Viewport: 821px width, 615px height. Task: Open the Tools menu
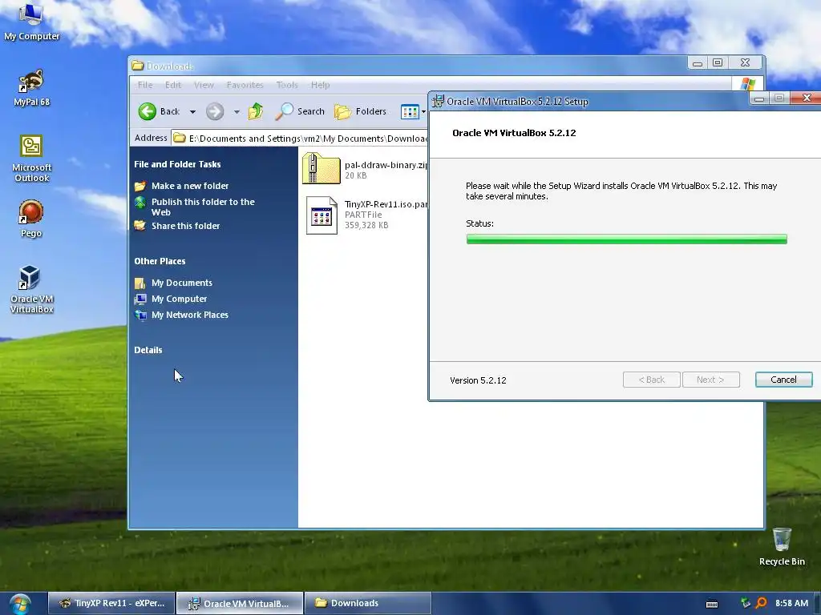[x=287, y=85]
